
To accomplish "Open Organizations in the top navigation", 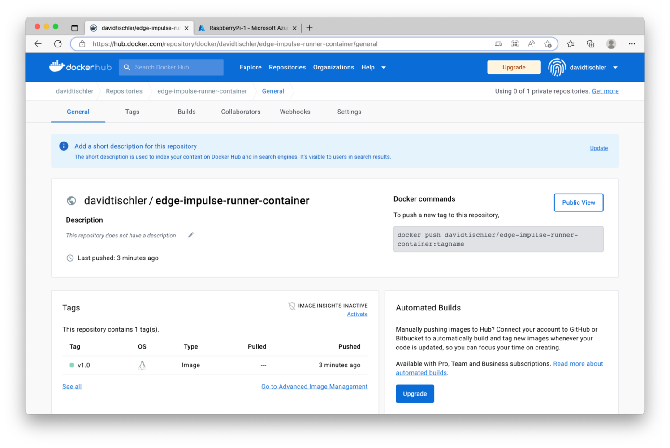I will pyautogui.click(x=333, y=67).
